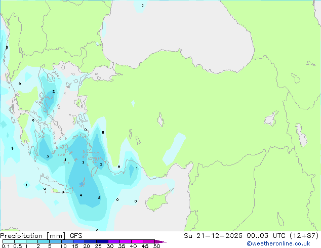This screenshot has width=321, height=248.
Task: Select the dark navy swatch between 25 and 30
Action: point(102,241)
